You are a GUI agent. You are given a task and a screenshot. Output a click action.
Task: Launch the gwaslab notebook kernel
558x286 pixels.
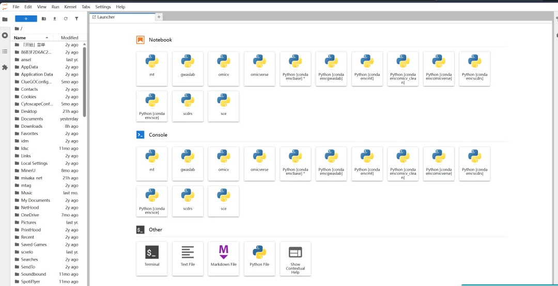188,69
